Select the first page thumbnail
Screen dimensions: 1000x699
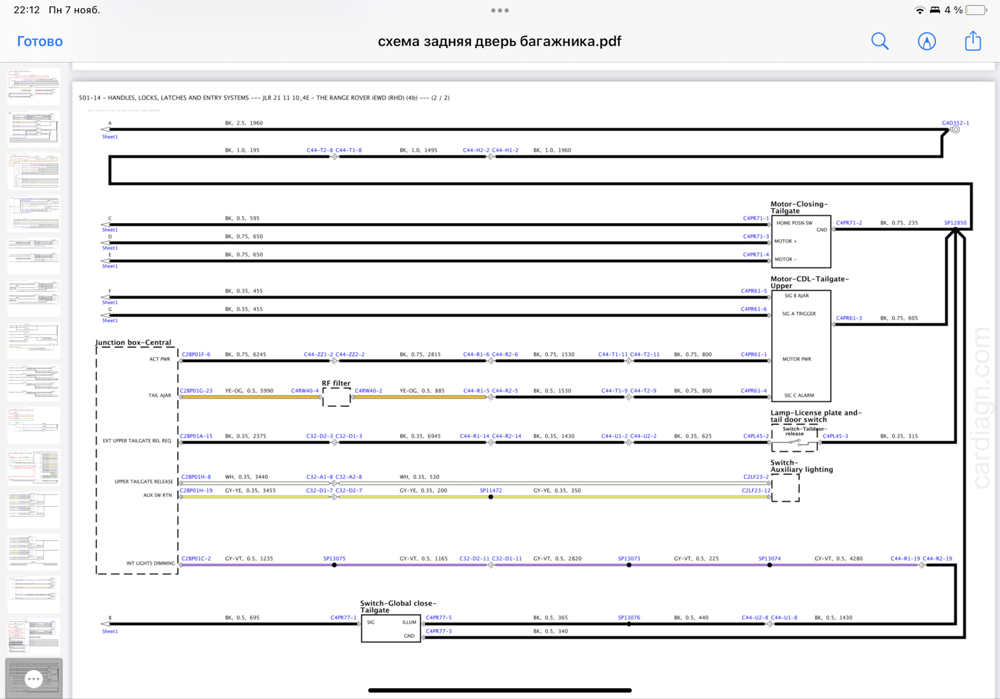(x=34, y=86)
